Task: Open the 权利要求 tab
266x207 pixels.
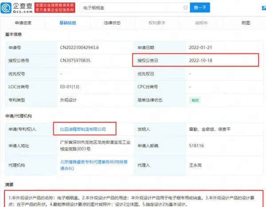Action: (157, 23)
